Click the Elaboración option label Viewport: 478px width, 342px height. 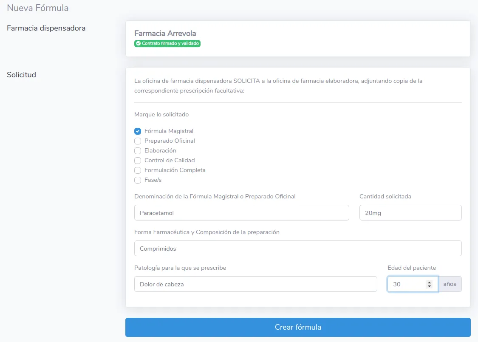point(160,150)
